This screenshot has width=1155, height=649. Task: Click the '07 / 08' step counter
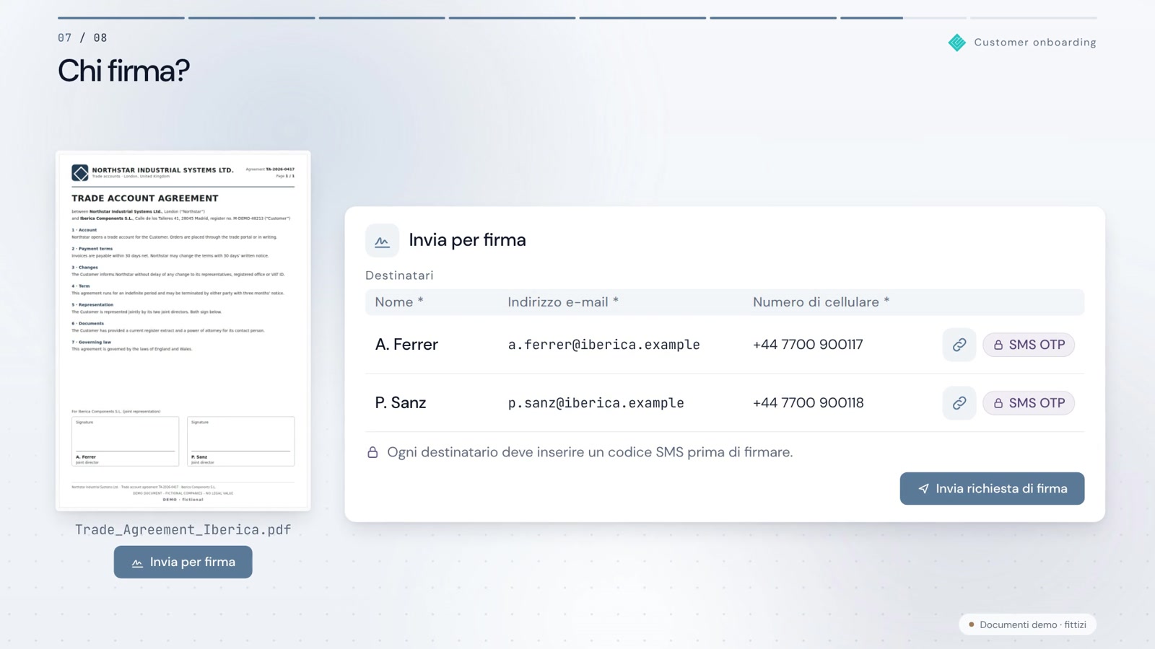click(82, 37)
